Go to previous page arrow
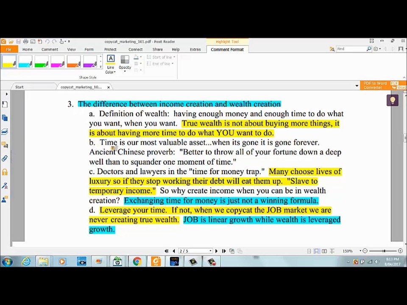This screenshot has height=305, width=407. coord(174,251)
